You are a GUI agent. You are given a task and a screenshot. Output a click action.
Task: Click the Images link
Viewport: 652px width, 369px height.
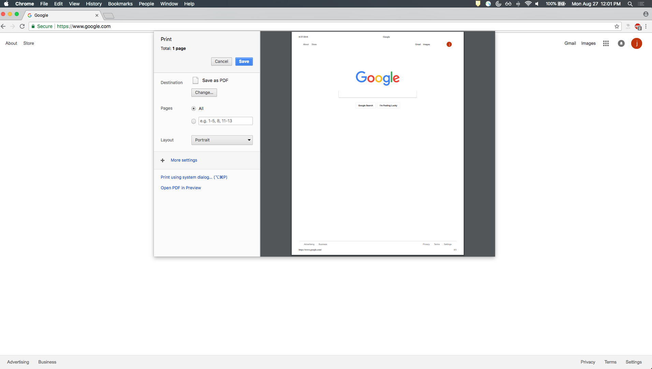pos(588,43)
